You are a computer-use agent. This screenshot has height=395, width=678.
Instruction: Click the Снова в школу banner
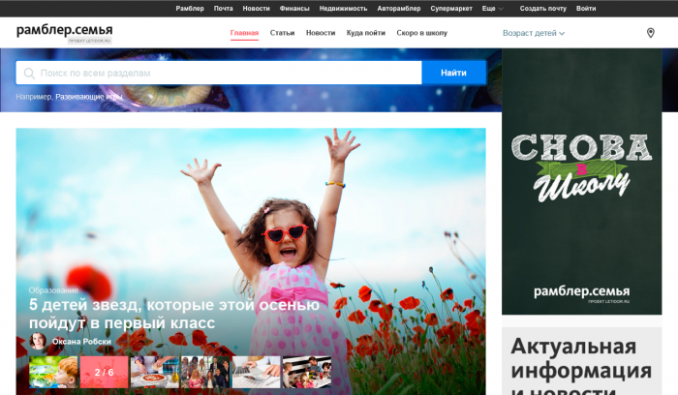[x=581, y=181]
